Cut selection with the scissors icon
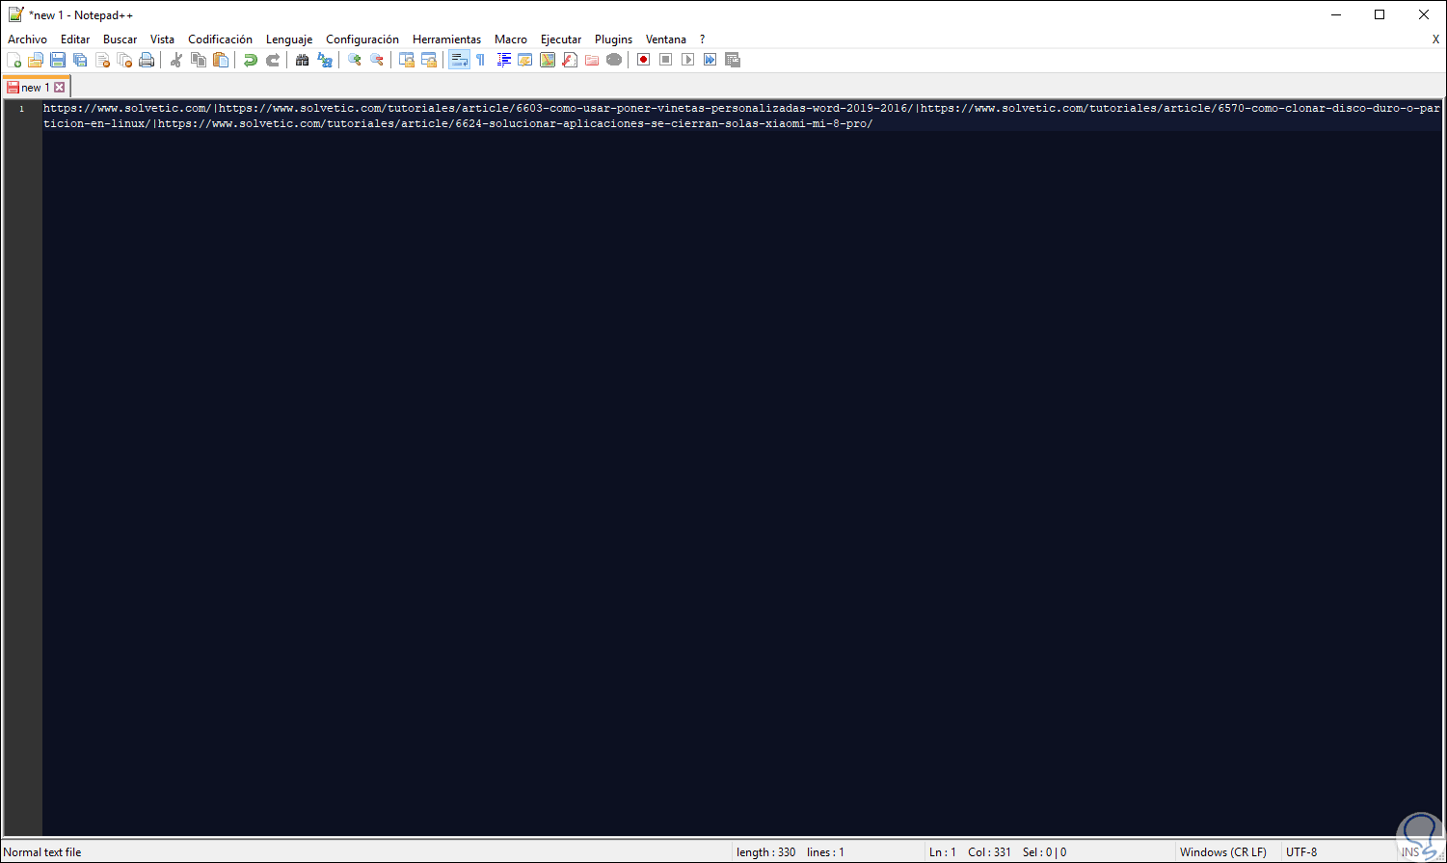Screen dimensions: 1447x863 (176, 60)
